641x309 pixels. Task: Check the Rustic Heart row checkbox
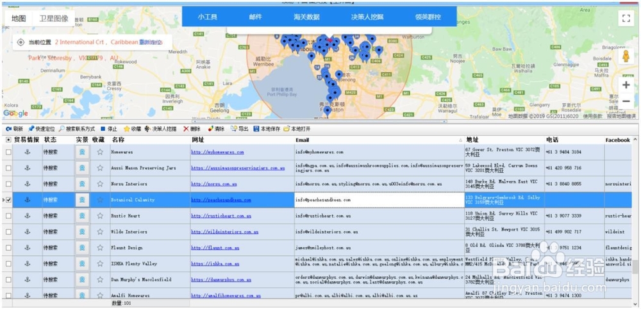8,216
